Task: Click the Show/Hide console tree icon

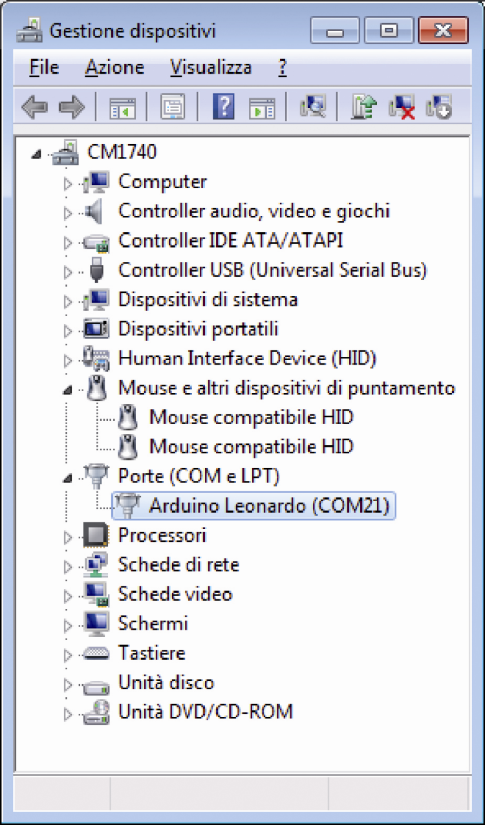Action: (x=120, y=107)
